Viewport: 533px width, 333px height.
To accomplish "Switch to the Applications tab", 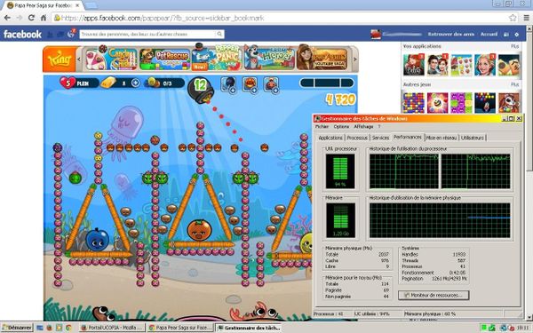I will [x=330, y=138].
